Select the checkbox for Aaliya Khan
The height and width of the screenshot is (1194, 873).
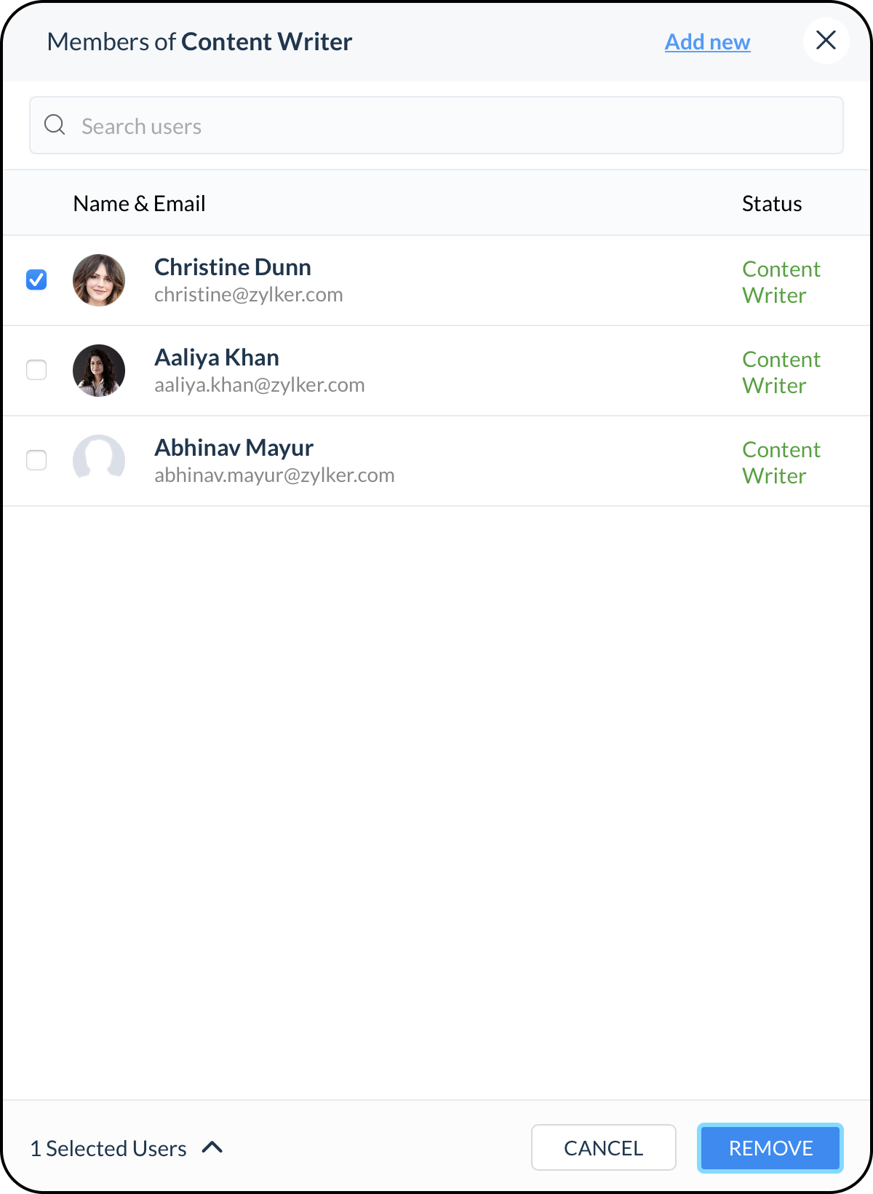(36, 370)
